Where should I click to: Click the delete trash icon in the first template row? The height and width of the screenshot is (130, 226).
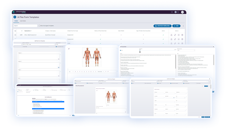(x=182, y=35)
